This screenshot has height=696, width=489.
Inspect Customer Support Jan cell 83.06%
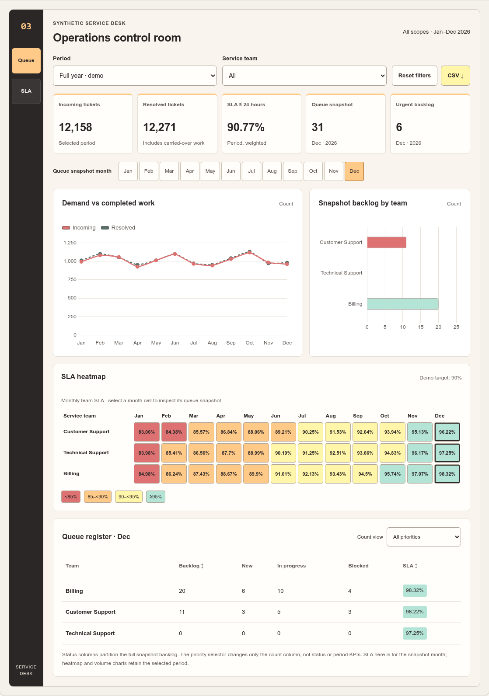pyautogui.click(x=147, y=432)
